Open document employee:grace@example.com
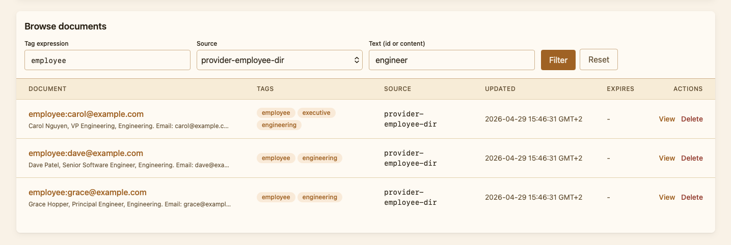731x245 pixels. pos(88,192)
